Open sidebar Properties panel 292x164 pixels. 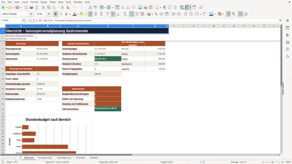click(x=287, y=28)
